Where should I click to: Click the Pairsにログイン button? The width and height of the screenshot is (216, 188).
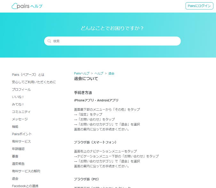(x=199, y=6)
